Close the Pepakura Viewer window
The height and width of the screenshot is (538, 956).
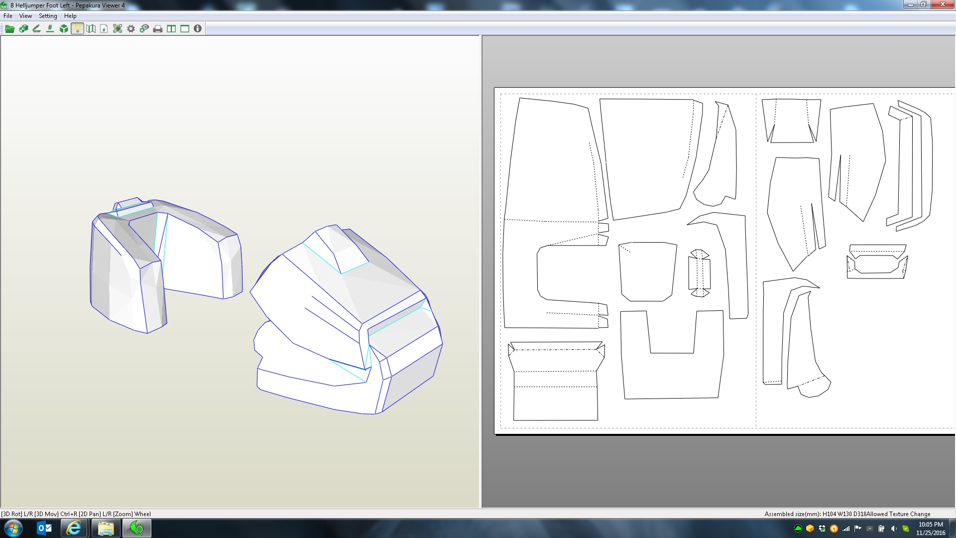[943, 4]
